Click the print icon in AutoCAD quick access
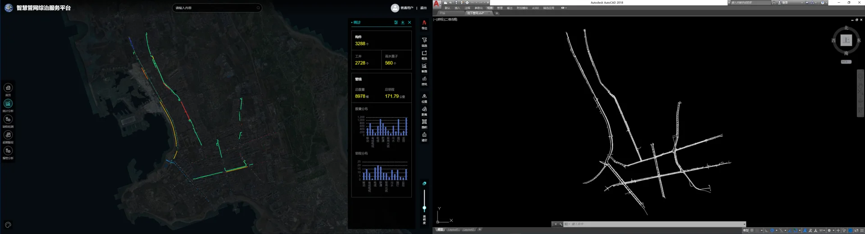 (x=467, y=2)
